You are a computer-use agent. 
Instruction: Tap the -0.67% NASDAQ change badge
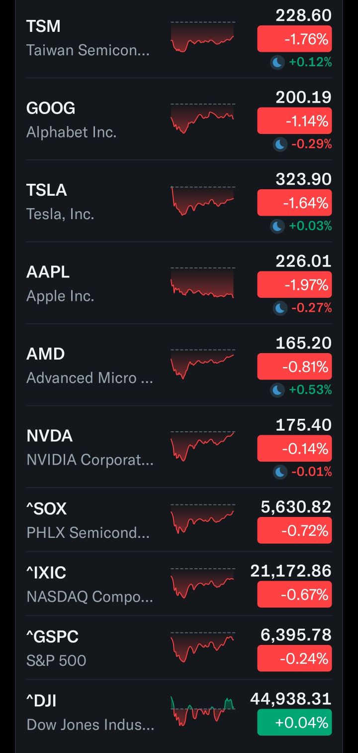(x=294, y=595)
